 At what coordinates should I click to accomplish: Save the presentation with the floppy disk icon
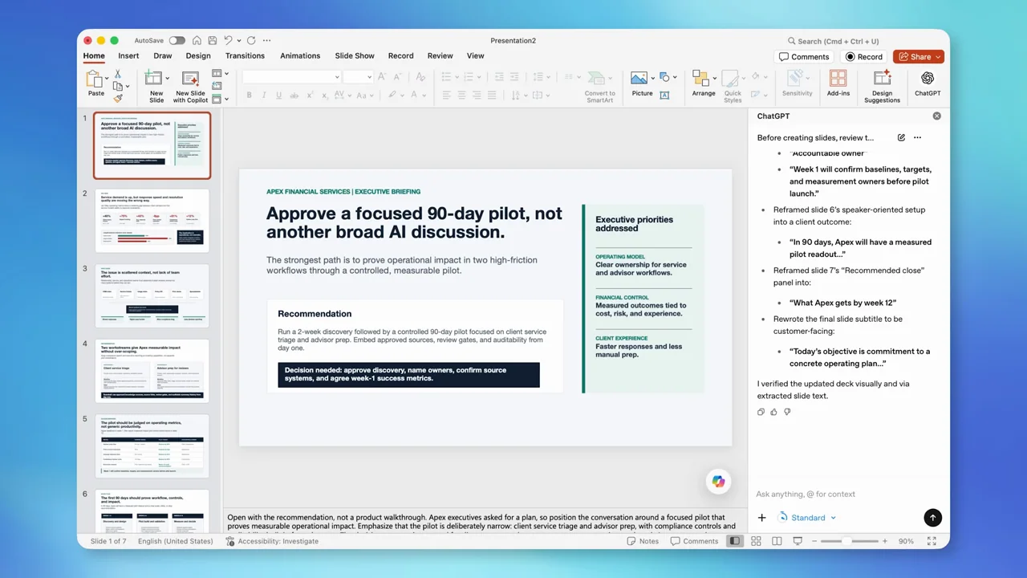pos(212,41)
